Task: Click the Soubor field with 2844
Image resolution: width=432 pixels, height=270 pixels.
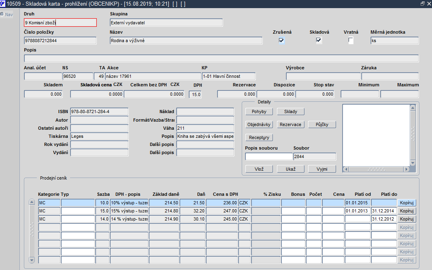Action: tap(315, 156)
